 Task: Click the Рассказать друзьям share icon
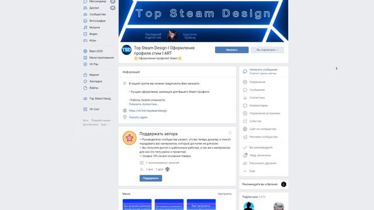tap(245, 163)
